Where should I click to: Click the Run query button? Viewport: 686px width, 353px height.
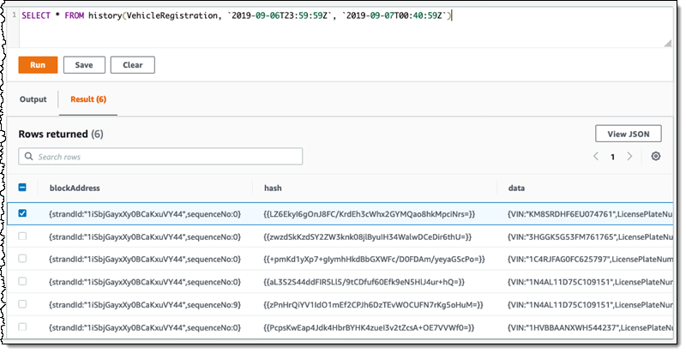pyautogui.click(x=38, y=65)
